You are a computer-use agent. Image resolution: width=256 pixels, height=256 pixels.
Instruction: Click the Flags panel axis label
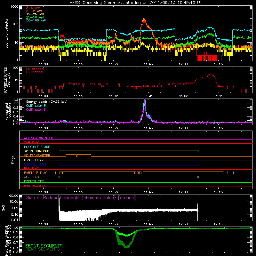pyautogui.click(x=13, y=160)
